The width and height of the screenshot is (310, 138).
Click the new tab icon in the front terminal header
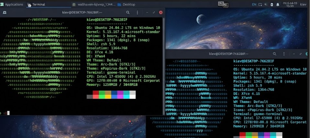coord(5,12)
